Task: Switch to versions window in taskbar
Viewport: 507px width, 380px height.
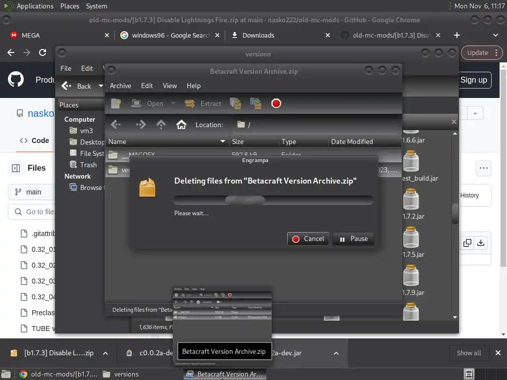Action: 121,374
